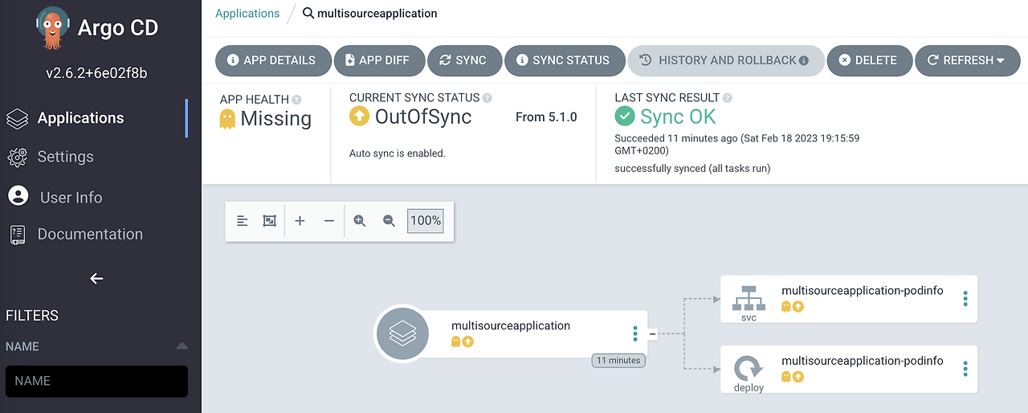Click the sync arrow icon on svc node
The width and height of the screenshot is (1028, 413).
click(x=799, y=307)
